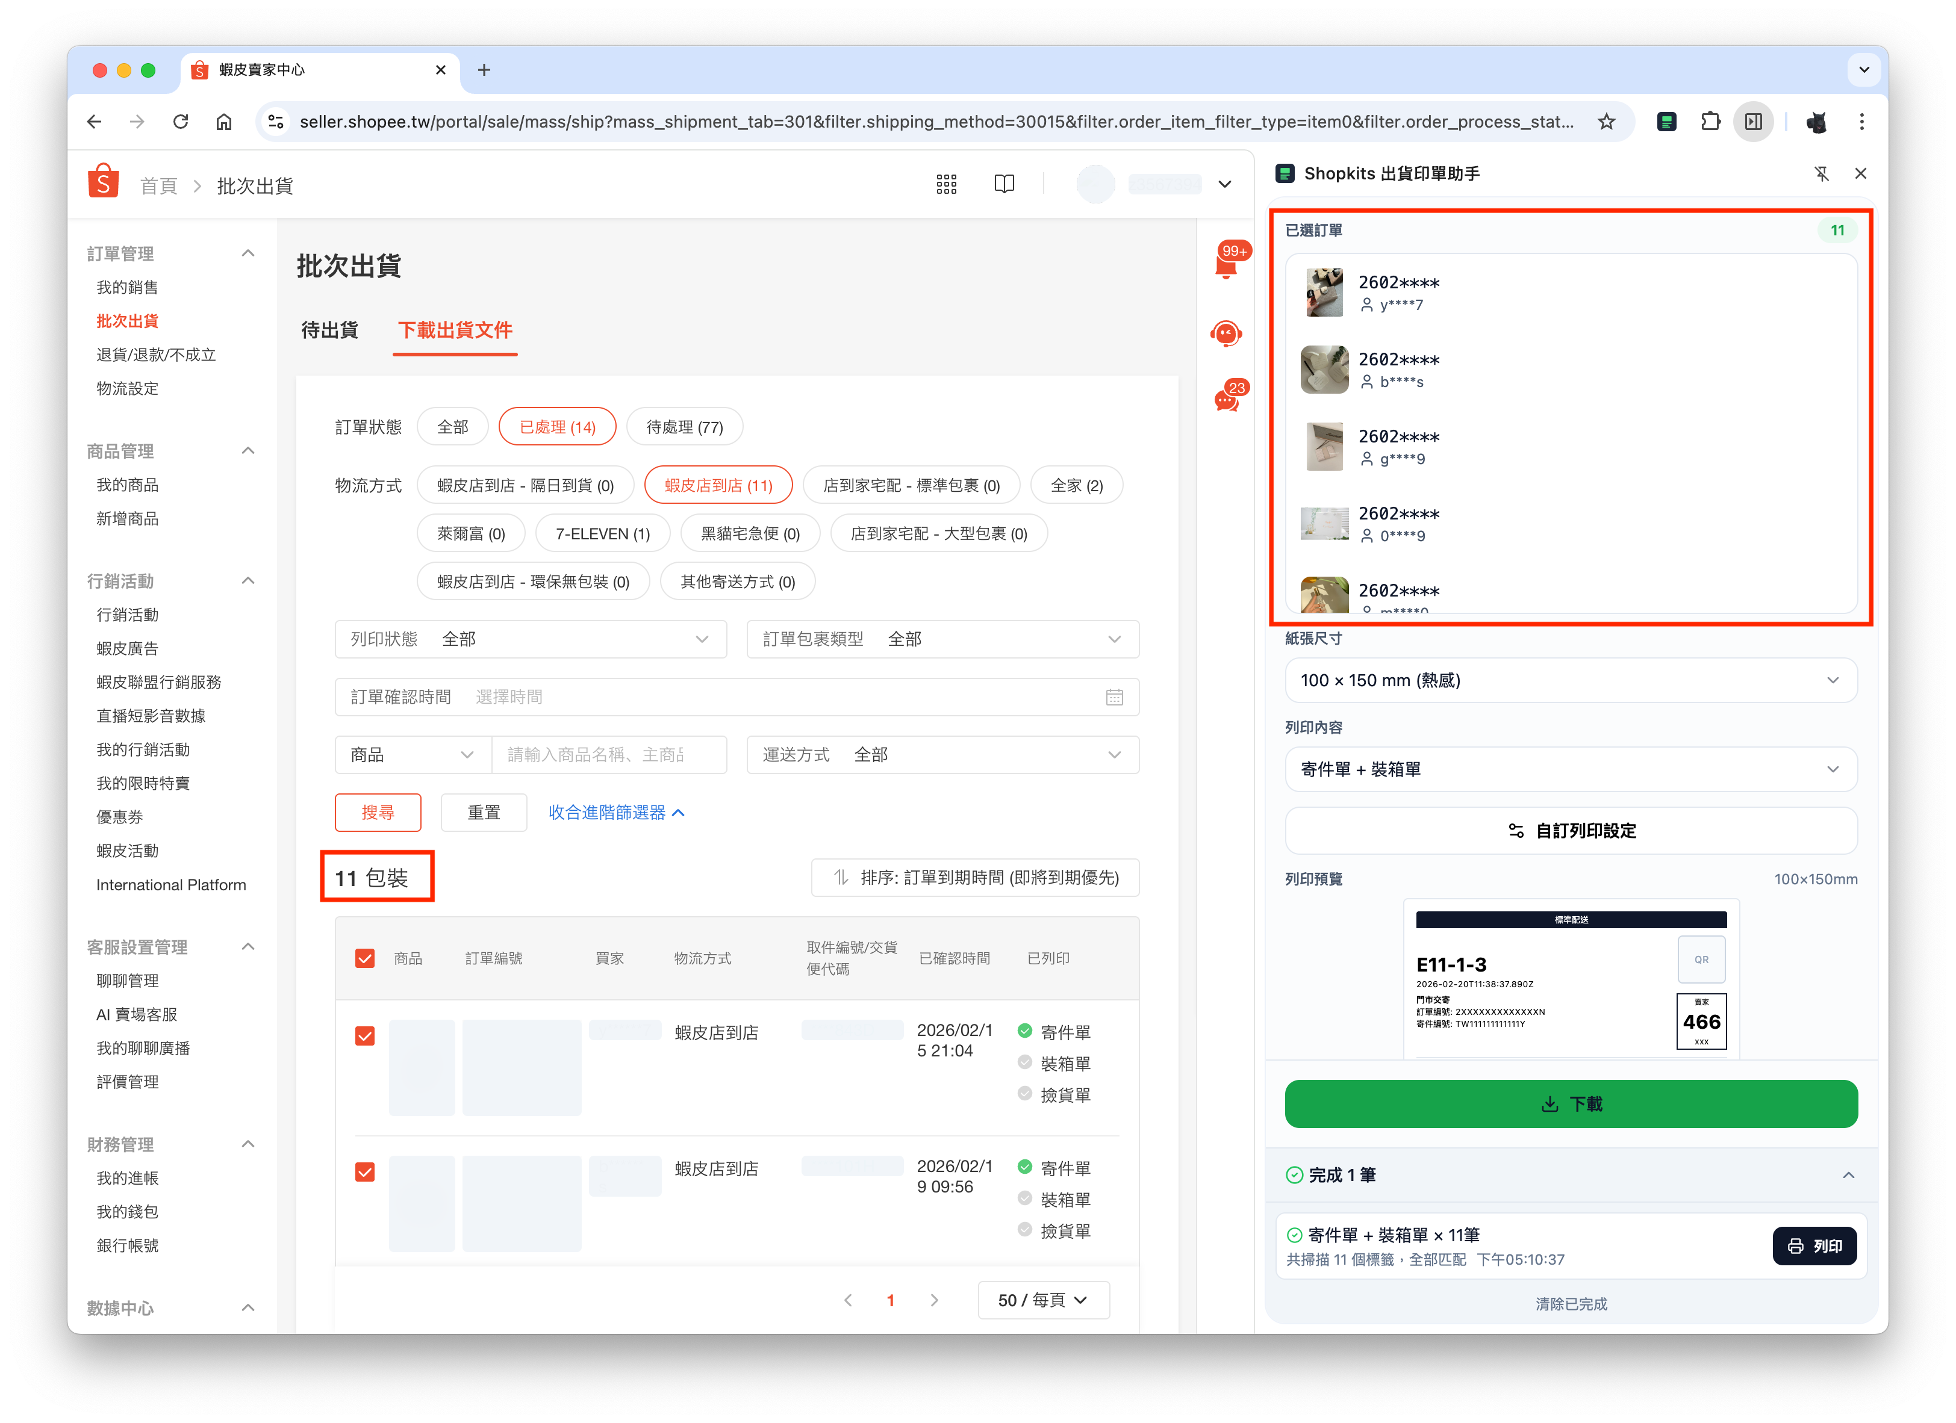1956x1423 pixels.
Task: Click the green 下載 button
Action: click(1571, 1104)
